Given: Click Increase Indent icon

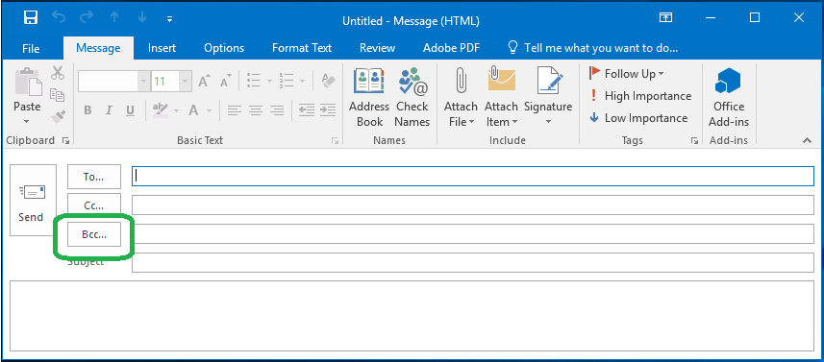Looking at the screenshot, I should tap(328, 110).
